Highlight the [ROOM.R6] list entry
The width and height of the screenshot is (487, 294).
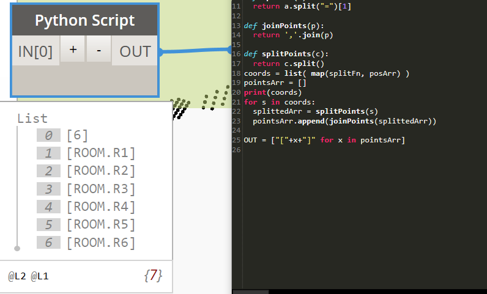coord(101,243)
